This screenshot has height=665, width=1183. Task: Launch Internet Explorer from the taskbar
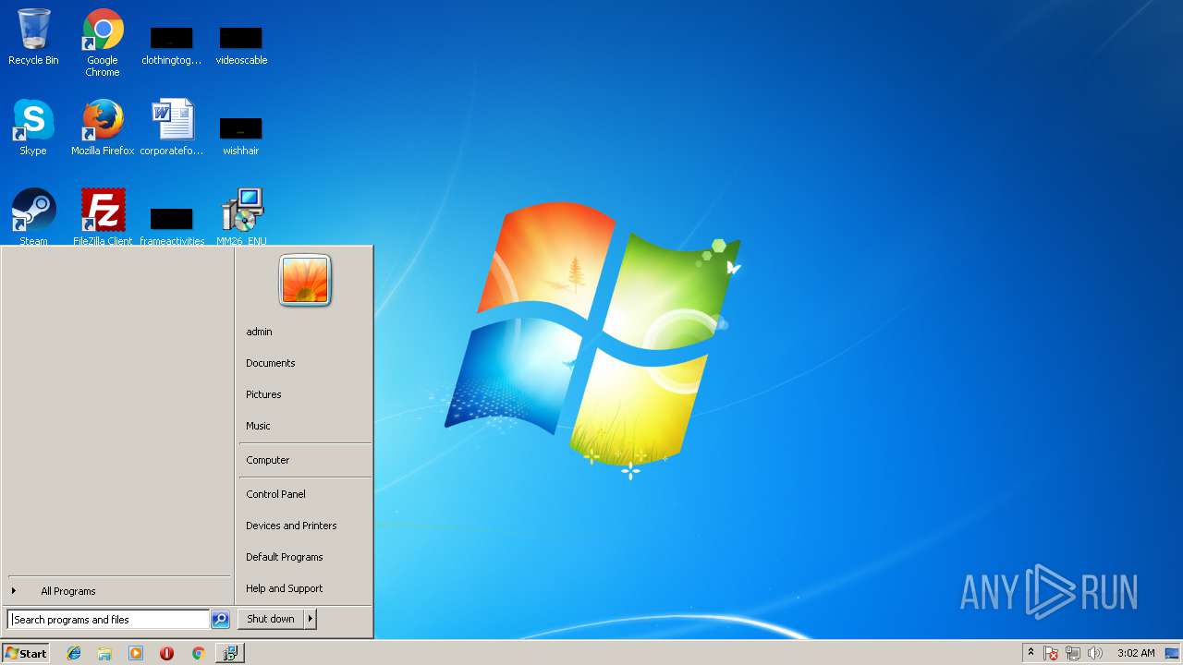click(74, 653)
